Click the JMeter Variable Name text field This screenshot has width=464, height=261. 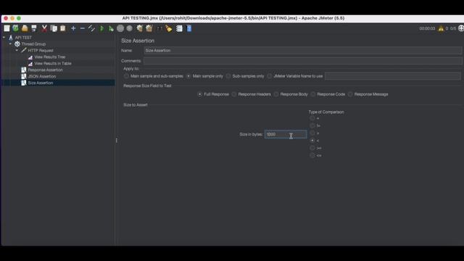click(393, 76)
